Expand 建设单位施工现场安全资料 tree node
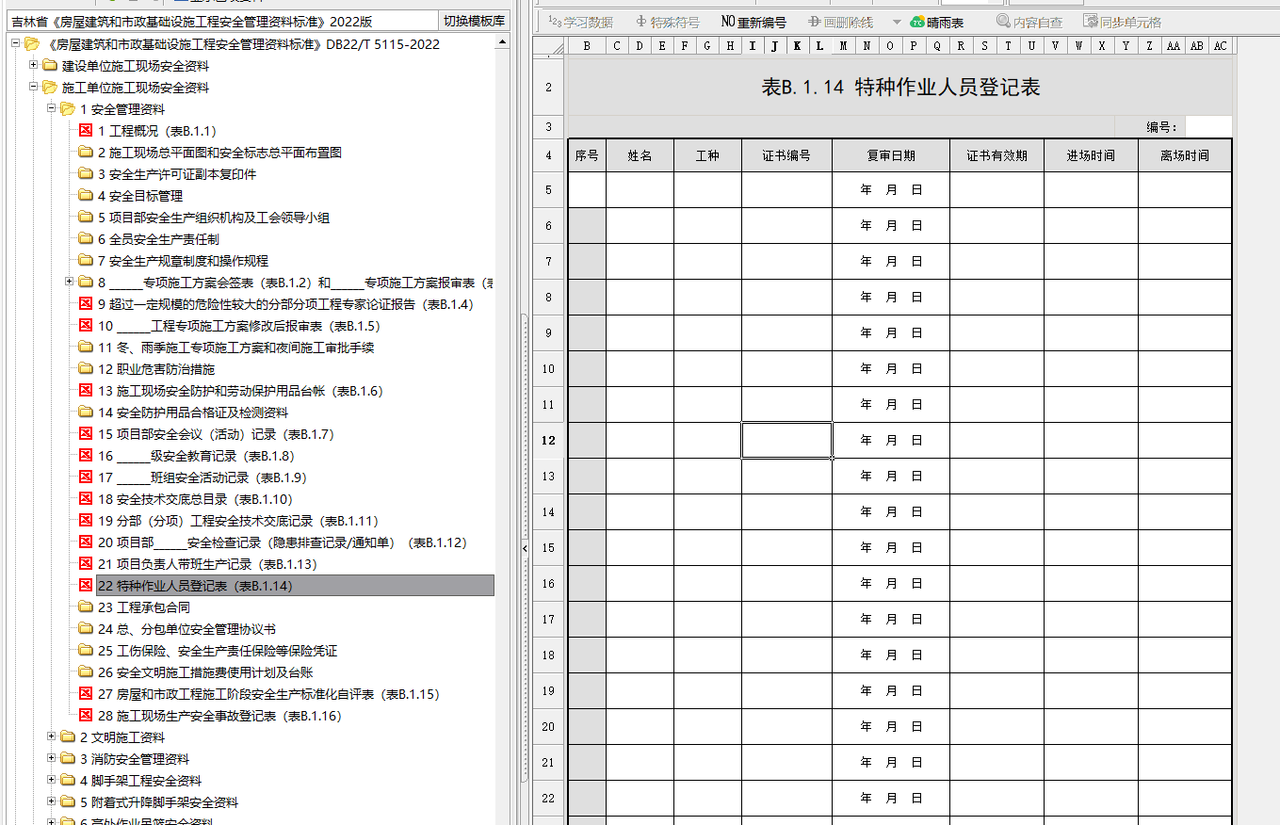The image size is (1280, 825). pos(34,65)
